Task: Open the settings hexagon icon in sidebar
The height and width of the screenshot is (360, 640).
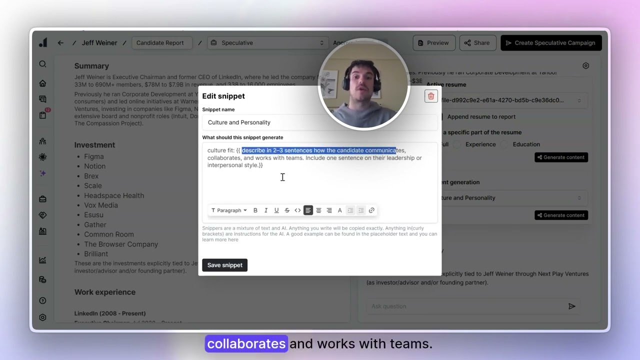Action: pos(42,317)
